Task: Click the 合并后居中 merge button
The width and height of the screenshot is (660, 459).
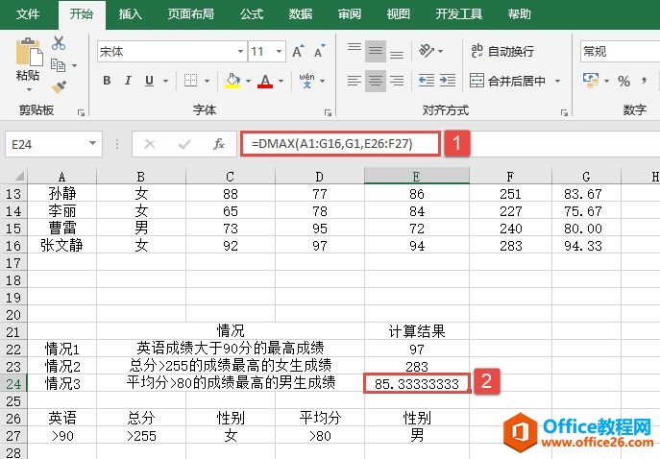Action: point(507,81)
